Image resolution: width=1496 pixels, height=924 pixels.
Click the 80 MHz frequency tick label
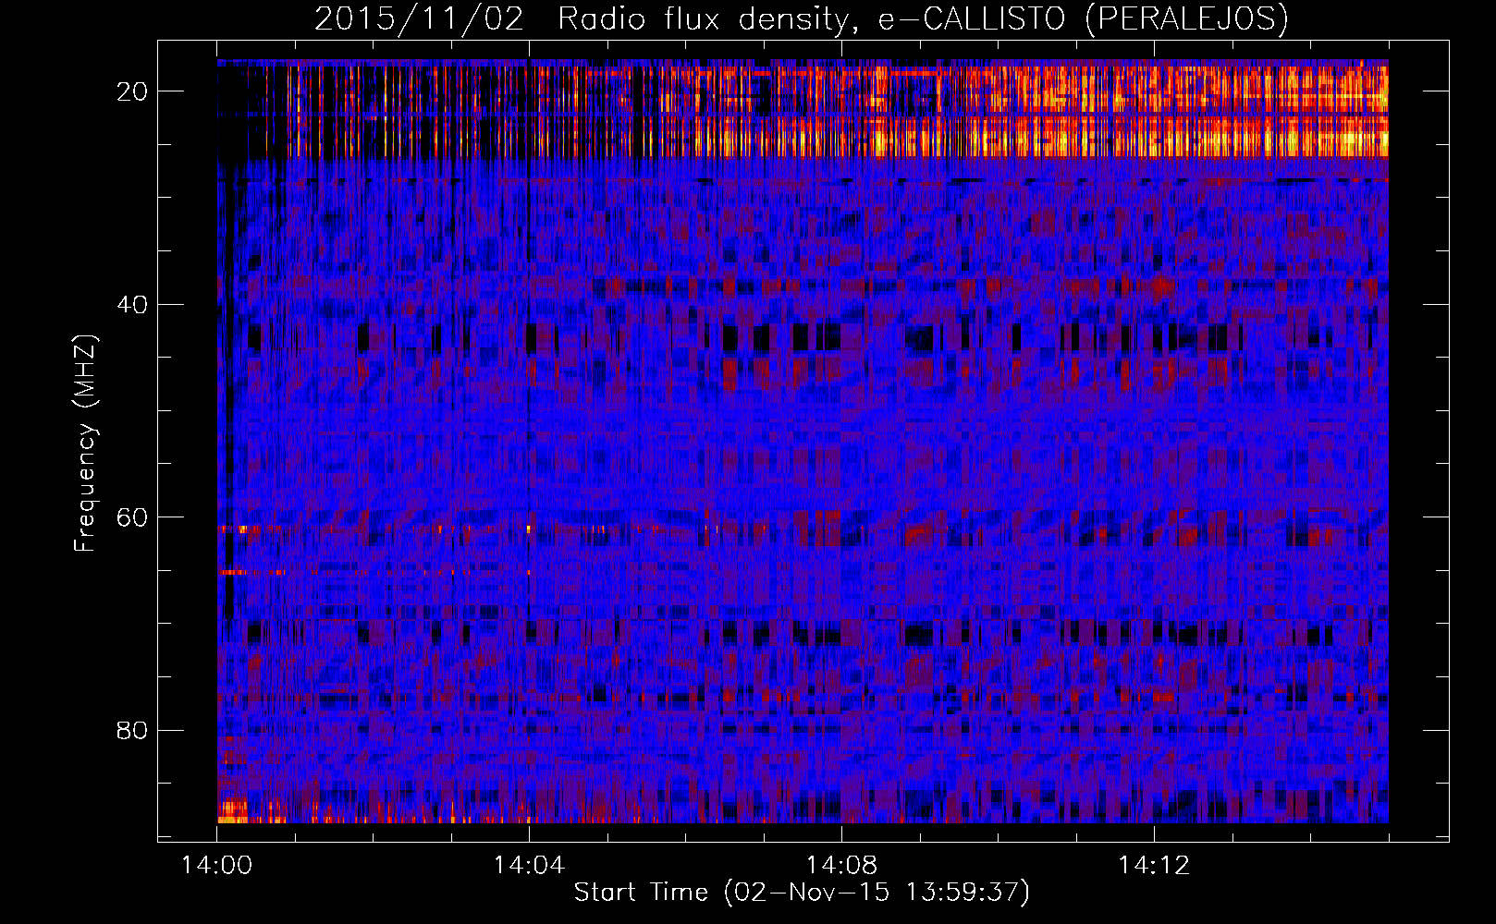(x=133, y=731)
